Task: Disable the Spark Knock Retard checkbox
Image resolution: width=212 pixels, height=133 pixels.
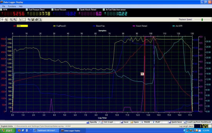Action: click(x=78, y=9)
